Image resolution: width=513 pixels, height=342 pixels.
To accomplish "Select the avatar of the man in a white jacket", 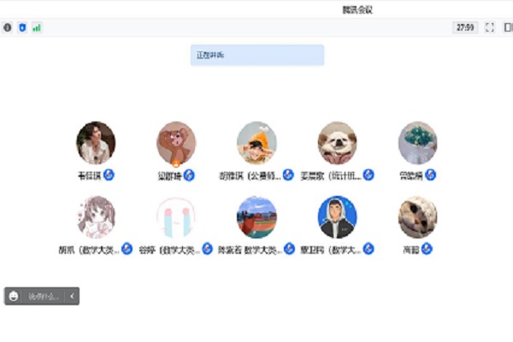I will pyautogui.click(x=96, y=143).
